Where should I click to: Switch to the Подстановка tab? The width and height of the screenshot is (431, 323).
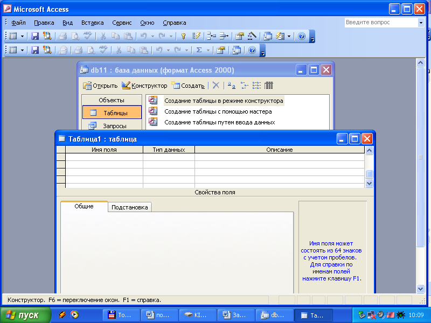coord(130,207)
